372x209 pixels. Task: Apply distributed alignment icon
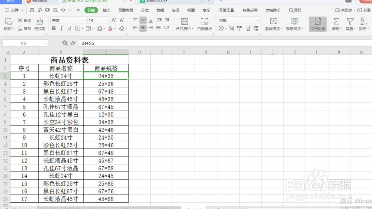coord(166,29)
